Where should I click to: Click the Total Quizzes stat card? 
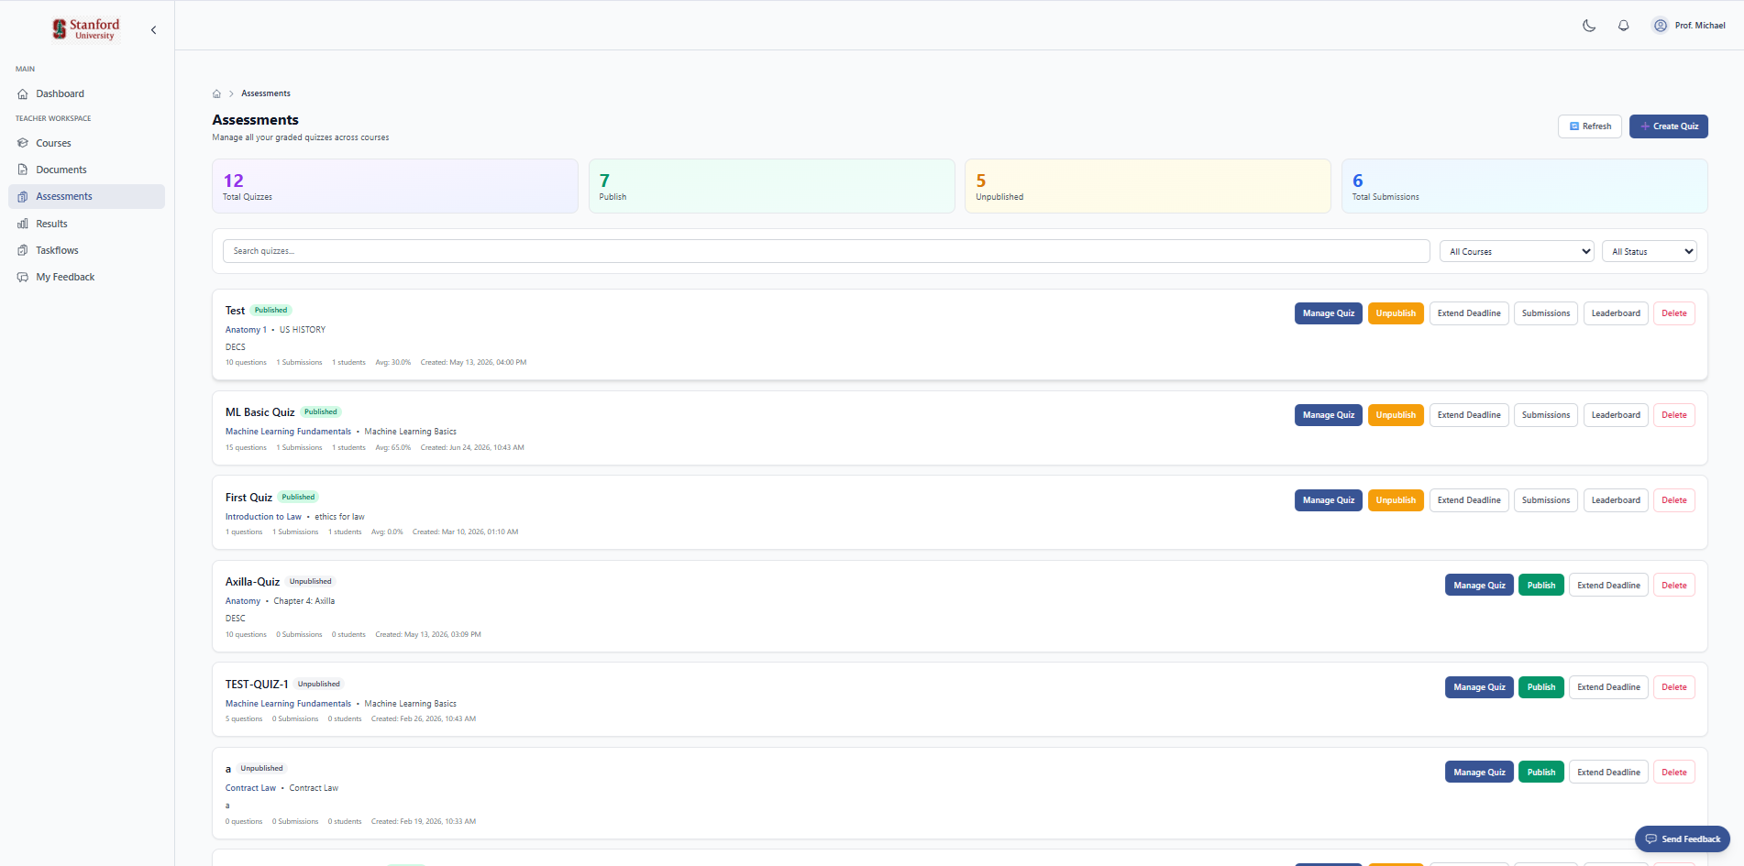pos(395,186)
